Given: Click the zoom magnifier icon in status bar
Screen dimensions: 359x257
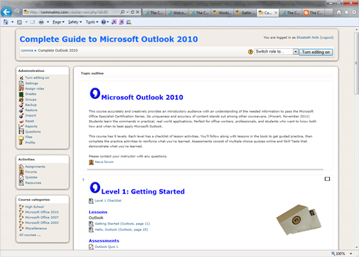Looking at the screenshot, I should [x=333, y=254].
